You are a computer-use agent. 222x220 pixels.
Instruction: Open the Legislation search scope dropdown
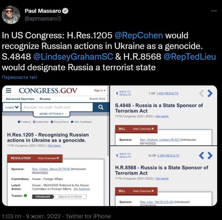(12, 107)
